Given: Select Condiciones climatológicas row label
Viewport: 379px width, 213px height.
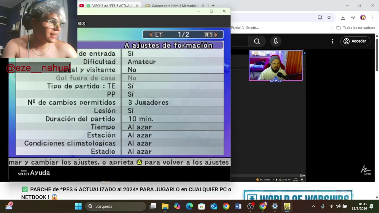Looking at the screenshot, I should point(70,143).
